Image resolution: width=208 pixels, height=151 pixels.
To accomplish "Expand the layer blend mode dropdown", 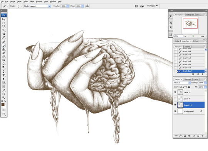I will (182, 83).
